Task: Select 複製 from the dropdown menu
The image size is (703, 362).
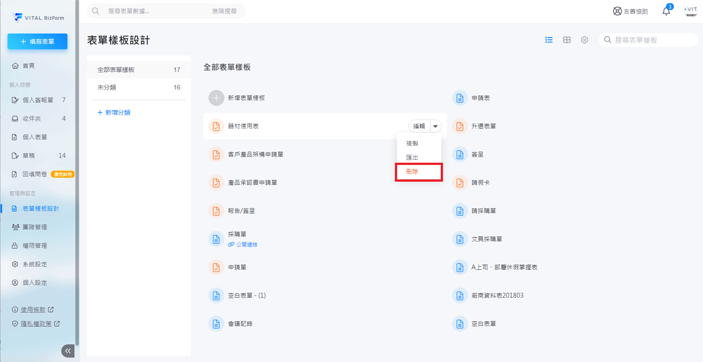Action: [x=412, y=143]
